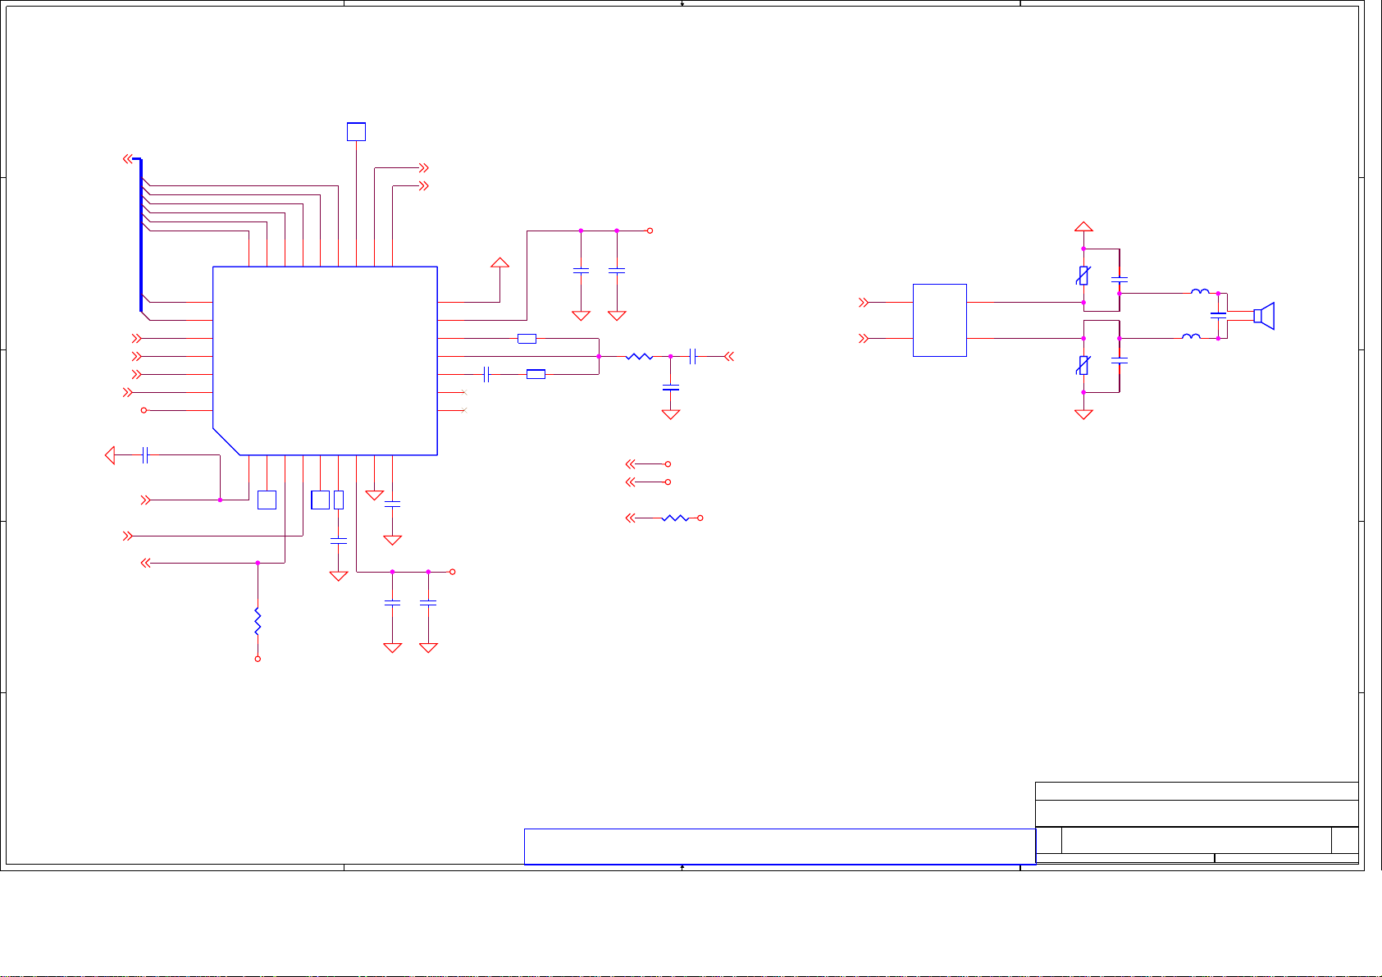The image size is (1382, 977).
Task: Select the lower inductor coil before the speaker
Action: click(x=1191, y=336)
